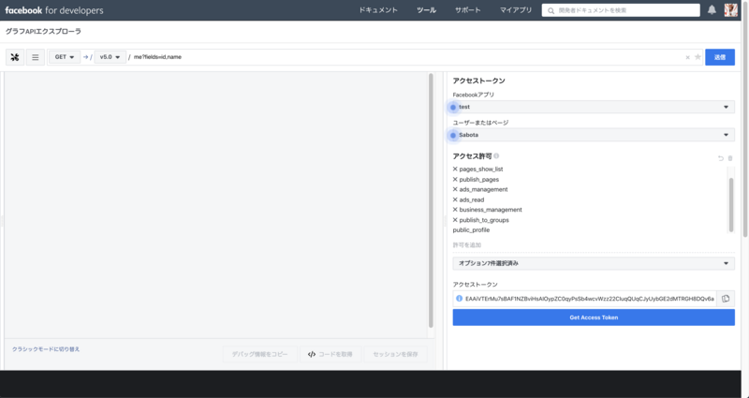
Task: Click the facebook for developers logo
Action: 54,10
